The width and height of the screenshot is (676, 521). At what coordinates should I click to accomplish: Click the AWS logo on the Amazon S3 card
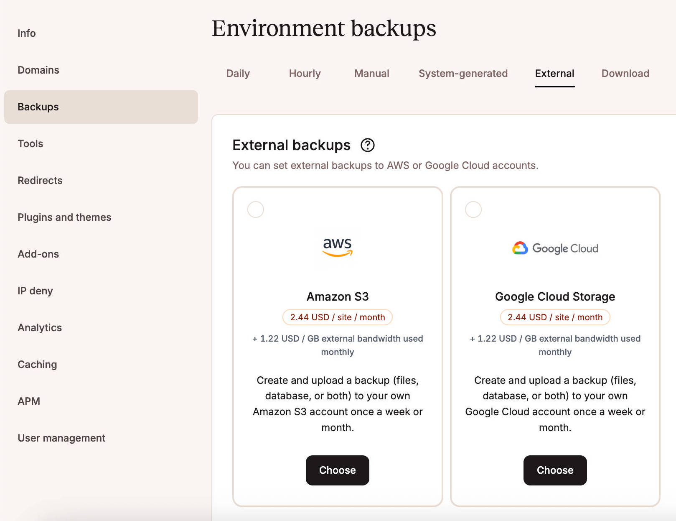point(338,247)
